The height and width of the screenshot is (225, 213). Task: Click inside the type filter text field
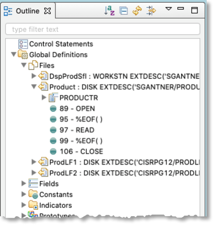click(x=103, y=29)
